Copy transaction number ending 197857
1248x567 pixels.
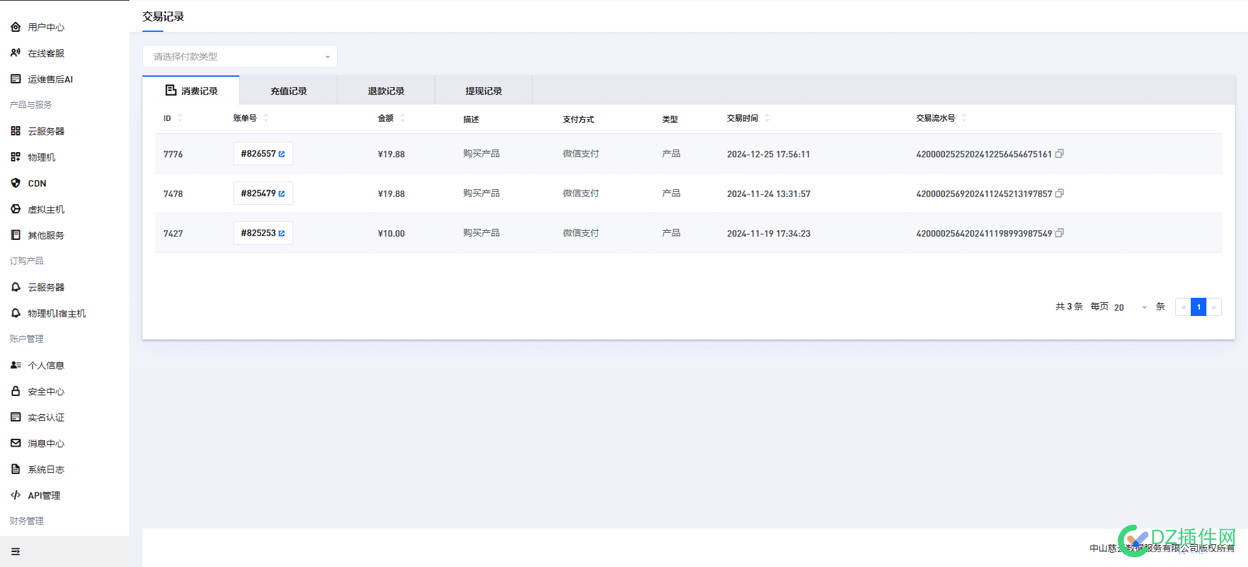1059,193
